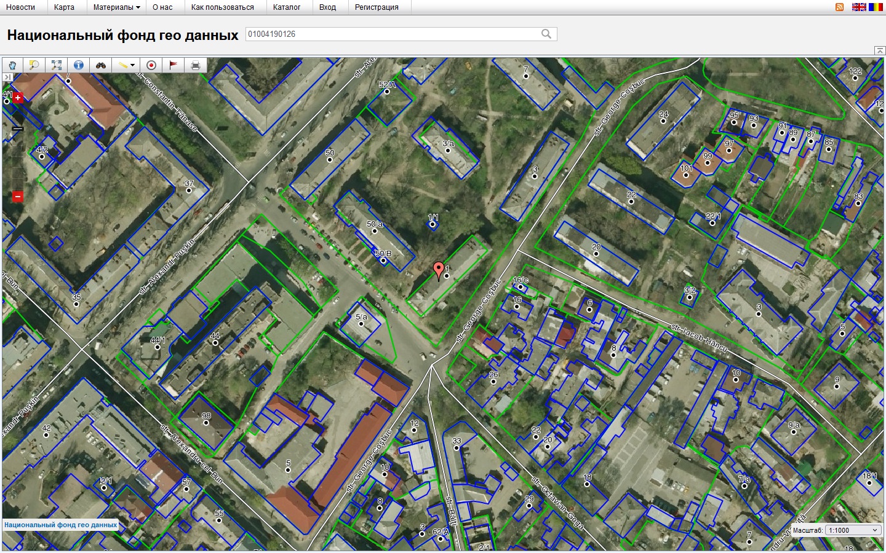
Task: Select the blue info identify tool
Action: pos(79,65)
